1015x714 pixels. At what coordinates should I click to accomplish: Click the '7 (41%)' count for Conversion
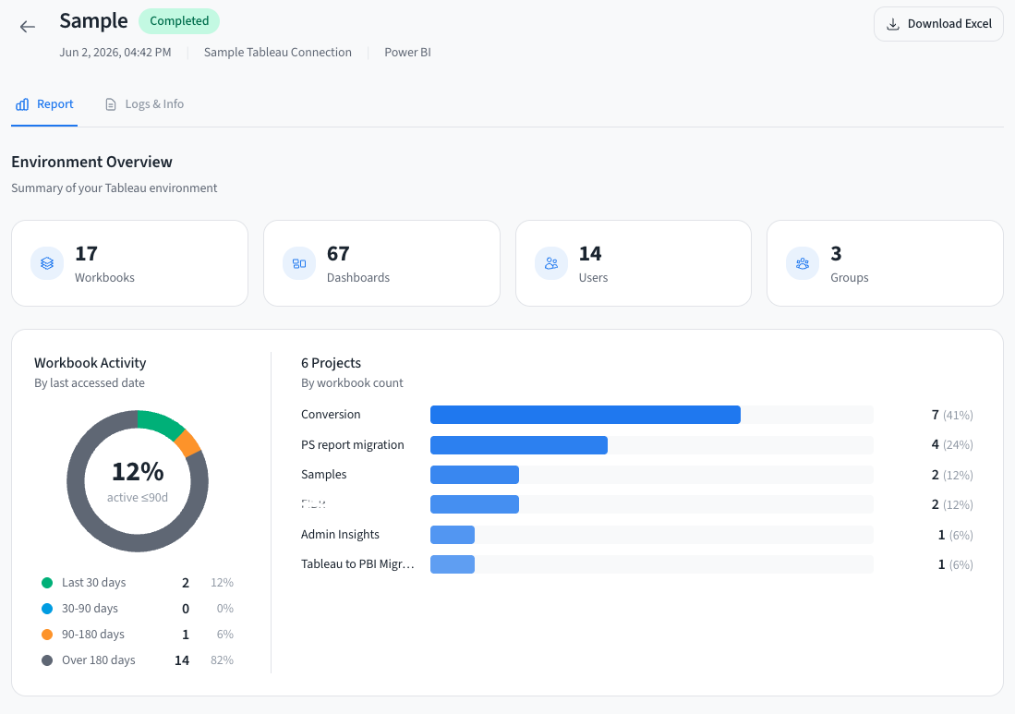click(x=952, y=415)
